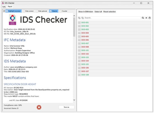Click the print icon beside Highlight incorrect
Image resolution: width=154 pixels, height=113 pixels.
point(4,11)
